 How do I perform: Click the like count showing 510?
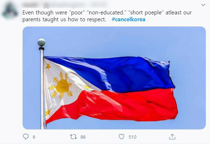(132, 137)
